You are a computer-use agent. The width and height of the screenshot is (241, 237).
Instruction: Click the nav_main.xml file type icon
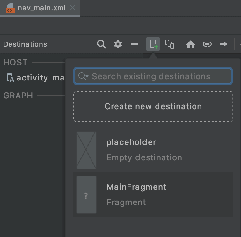[10, 8]
